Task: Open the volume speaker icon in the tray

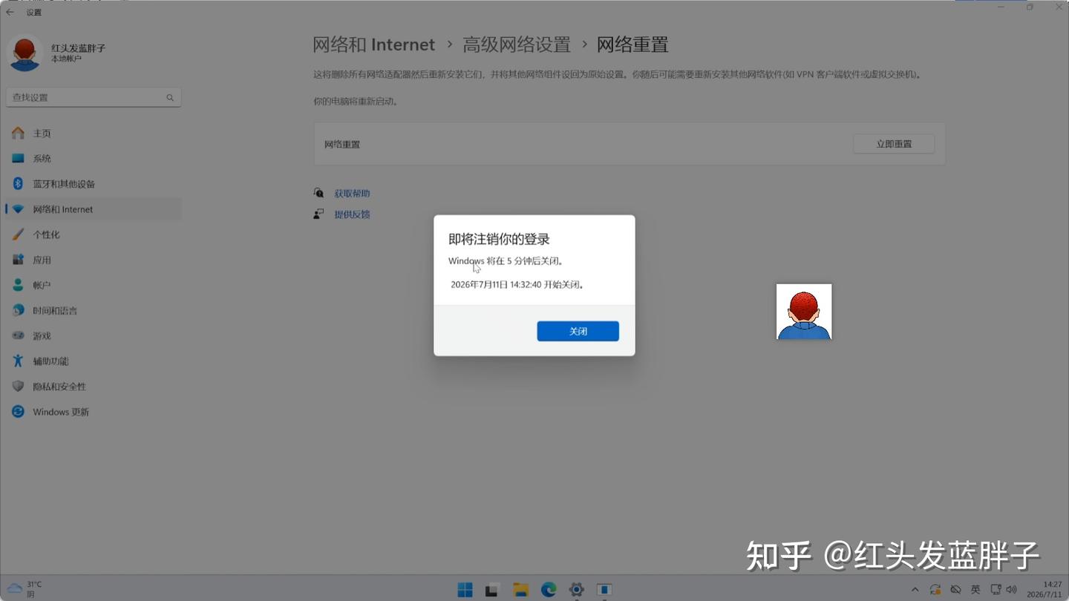Action: [1011, 590]
